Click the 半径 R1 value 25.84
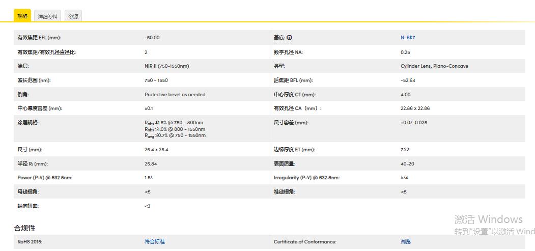Image resolution: width=535 pixels, height=251 pixels. tap(151, 164)
